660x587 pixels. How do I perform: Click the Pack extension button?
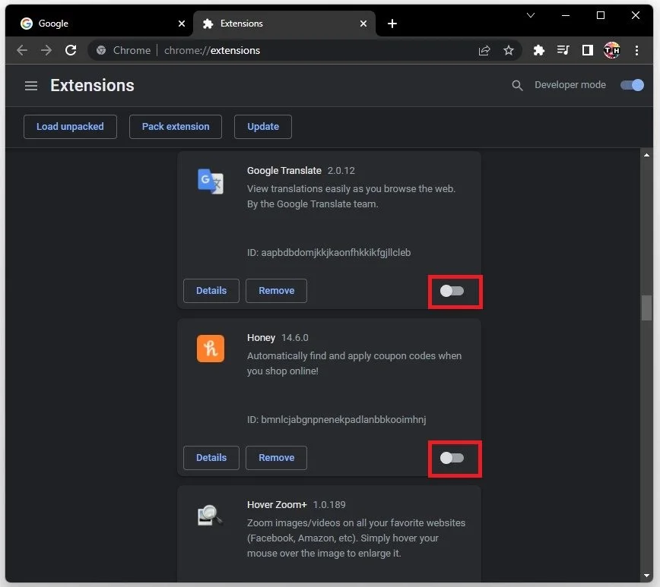click(176, 127)
